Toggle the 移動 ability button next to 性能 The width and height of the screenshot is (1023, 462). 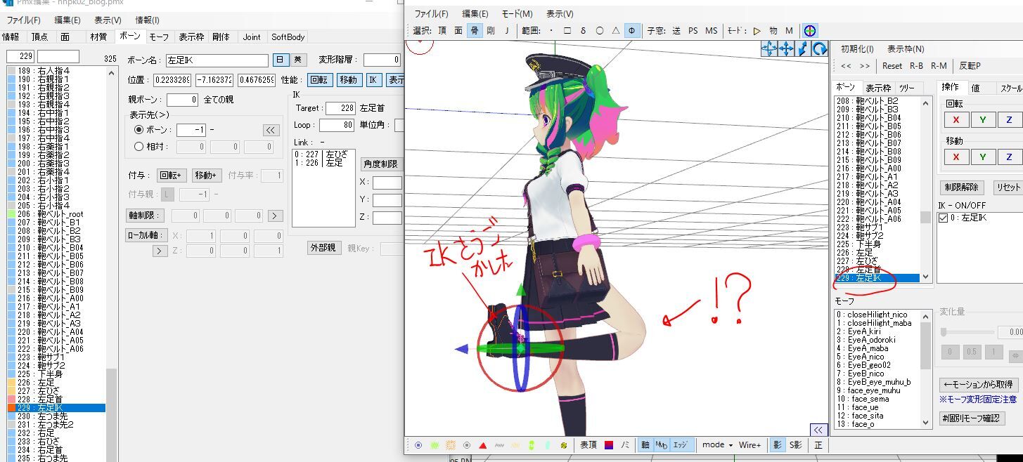click(348, 80)
